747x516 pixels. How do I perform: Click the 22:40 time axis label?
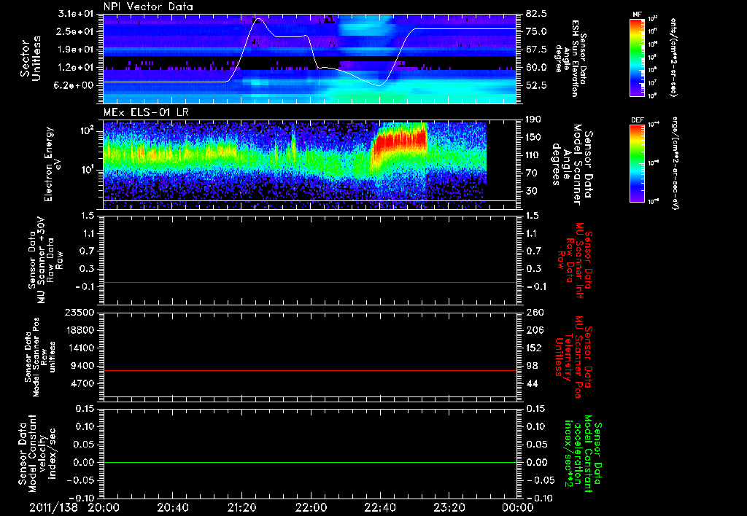(380, 507)
